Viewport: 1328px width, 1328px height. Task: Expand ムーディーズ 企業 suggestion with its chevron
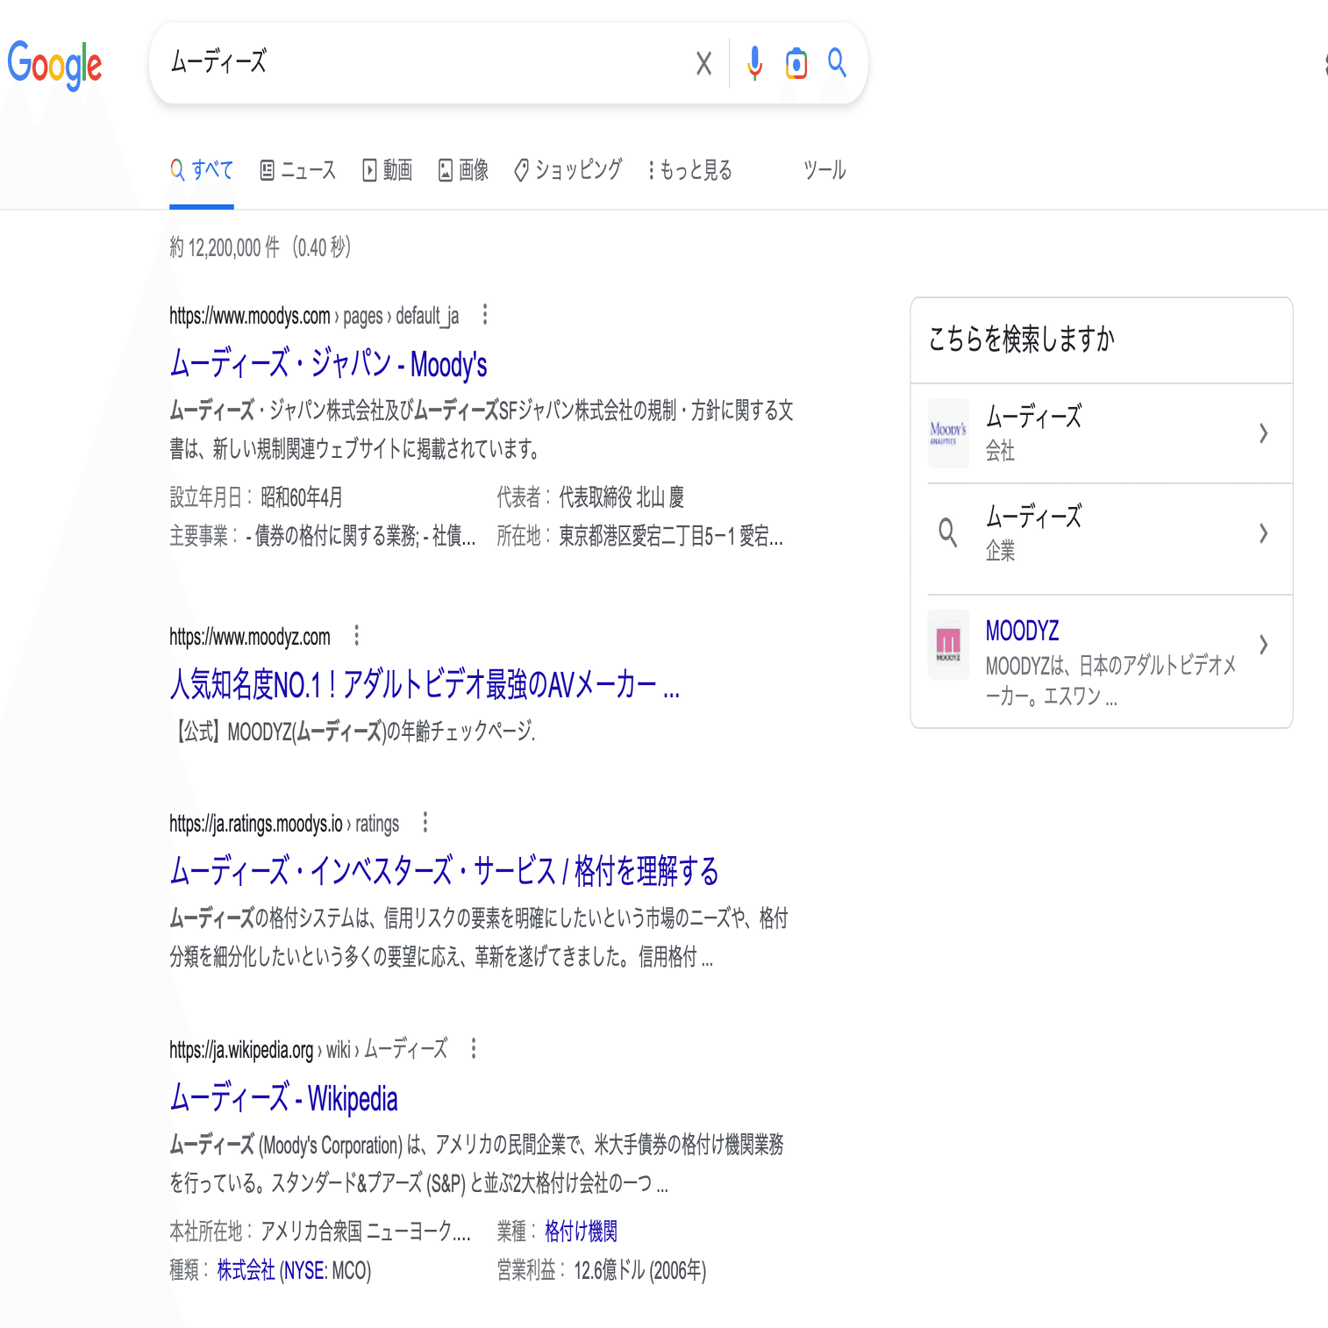pos(1263,532)
